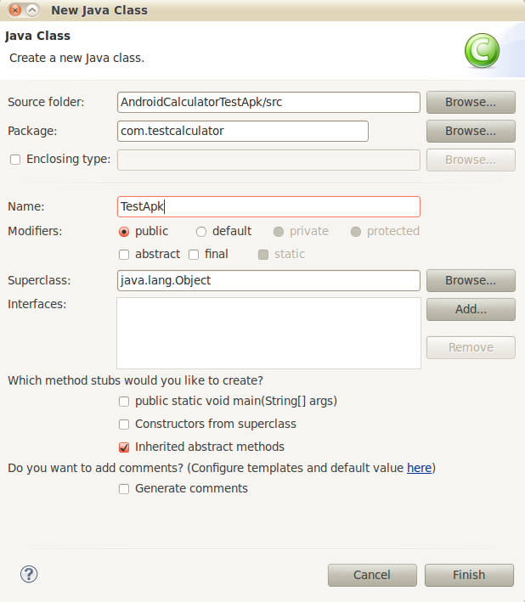
Task: Click the window close button in title bar
Action: (13, 10)
